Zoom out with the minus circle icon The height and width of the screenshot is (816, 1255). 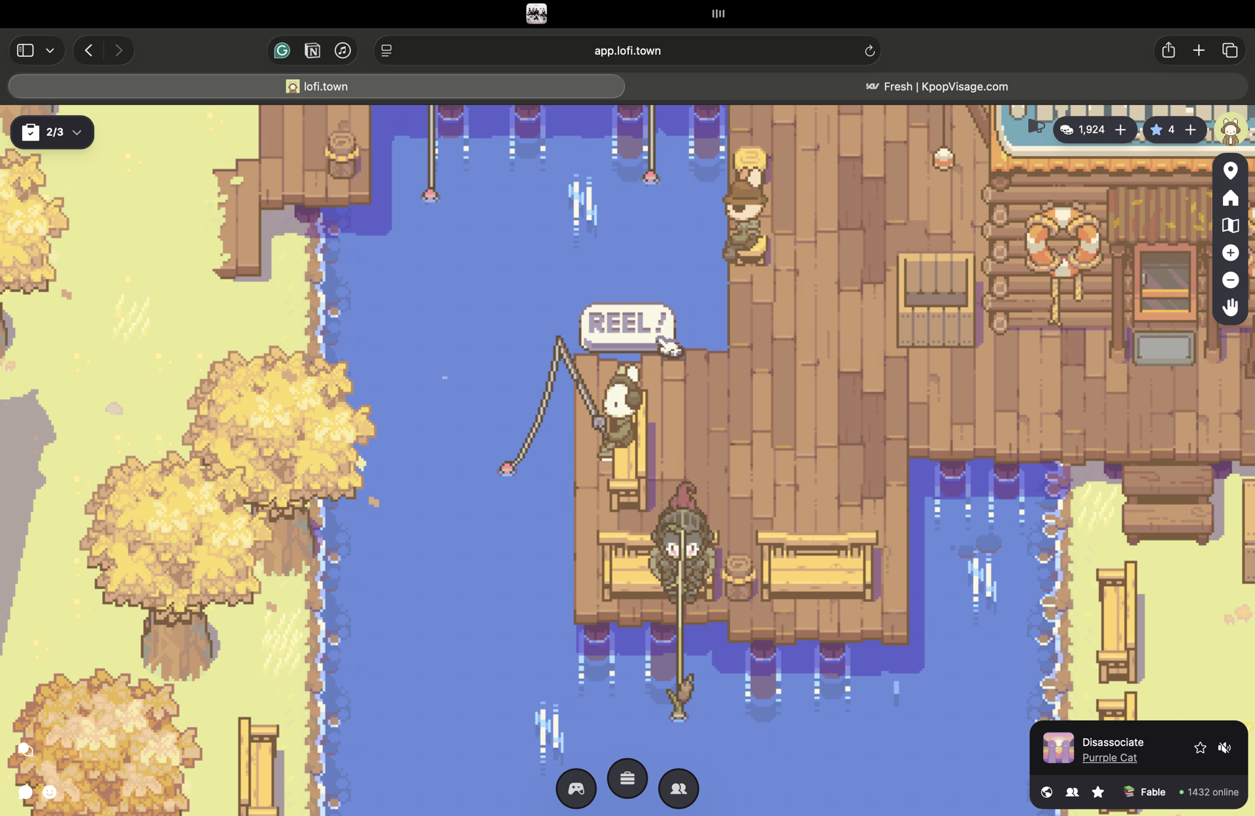click(1230, 280)
